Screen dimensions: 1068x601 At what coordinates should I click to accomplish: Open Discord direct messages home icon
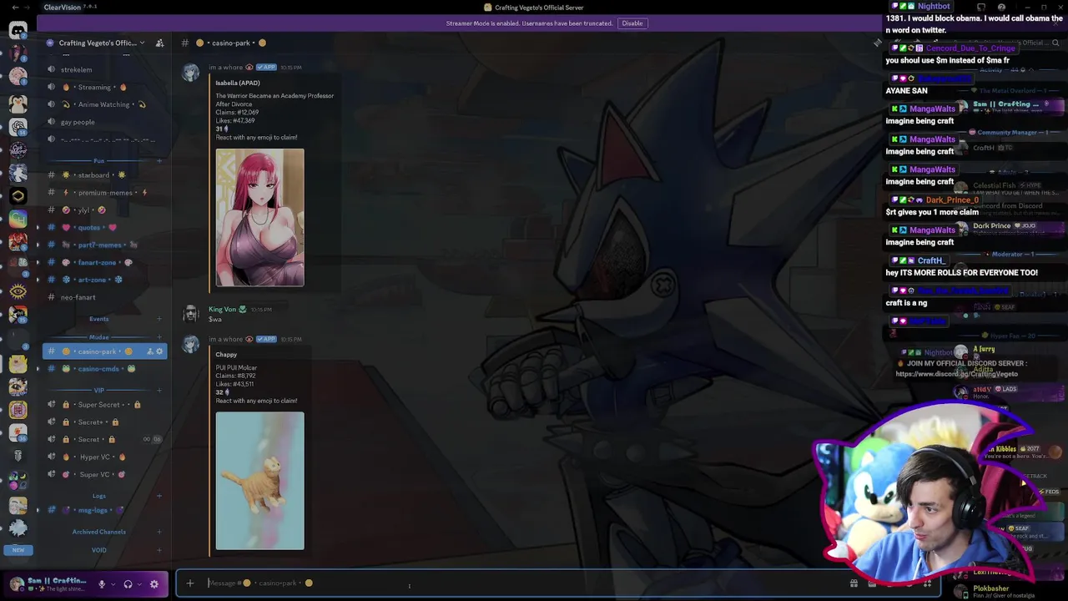18,30
